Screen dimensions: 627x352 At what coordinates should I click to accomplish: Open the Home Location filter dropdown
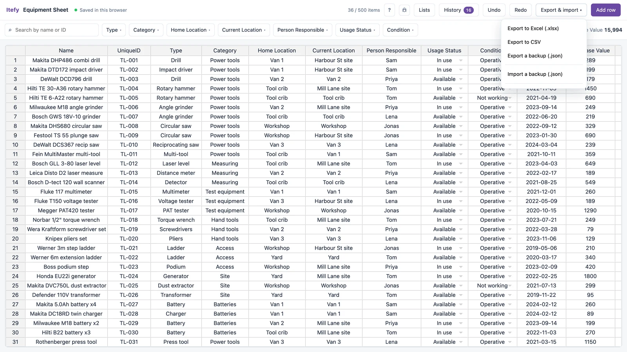[x=190, y=30]
